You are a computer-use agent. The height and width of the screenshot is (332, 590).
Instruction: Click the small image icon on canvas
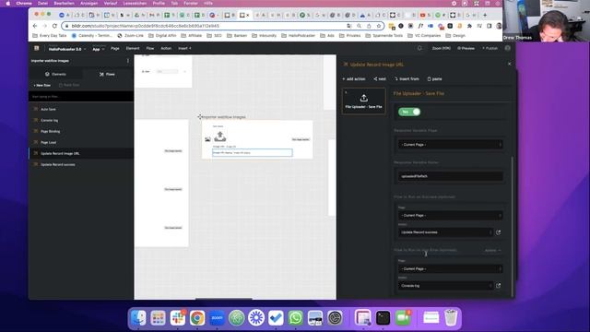207,139
